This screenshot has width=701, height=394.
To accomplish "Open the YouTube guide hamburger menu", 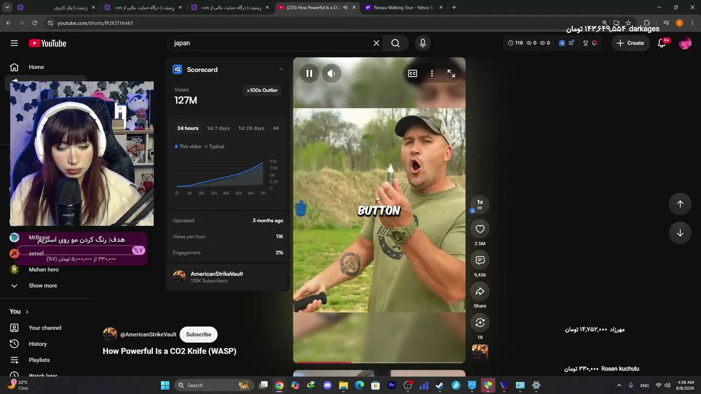I will pyautogui.click(x=14, y=43).
